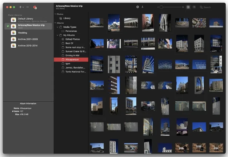Click the minus icon to shrink thumbnails
228x157 pixels.
click(158, 7)
